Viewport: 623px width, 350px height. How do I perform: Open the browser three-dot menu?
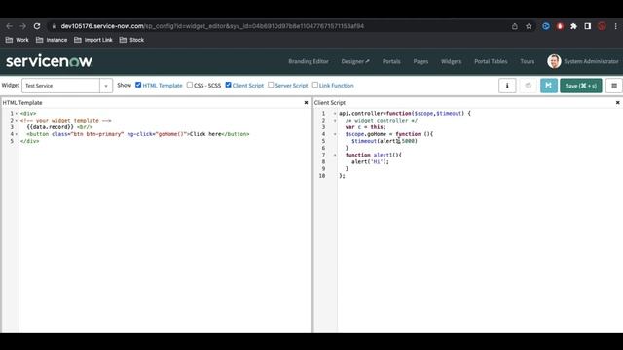[615, 26]
